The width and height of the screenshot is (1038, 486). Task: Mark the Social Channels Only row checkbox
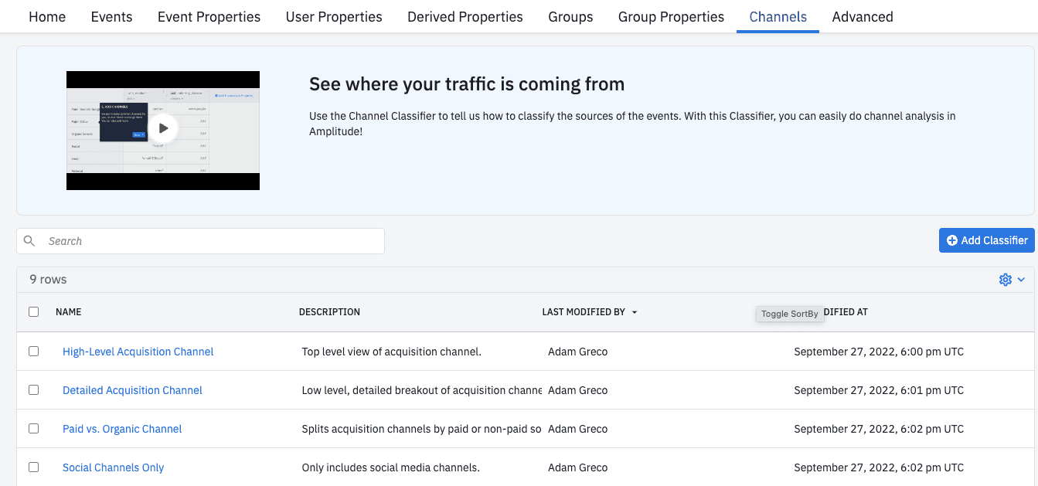33,467
